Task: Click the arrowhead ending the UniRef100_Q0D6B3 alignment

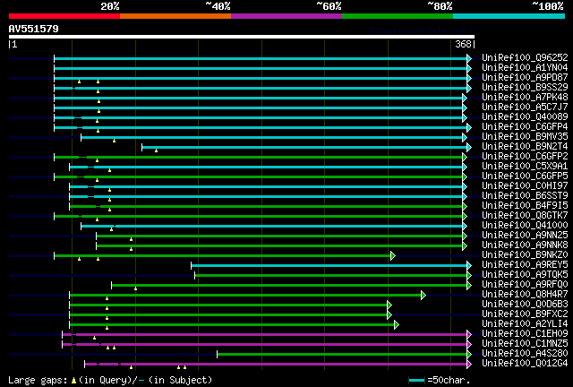Action: tap(389, 305)
